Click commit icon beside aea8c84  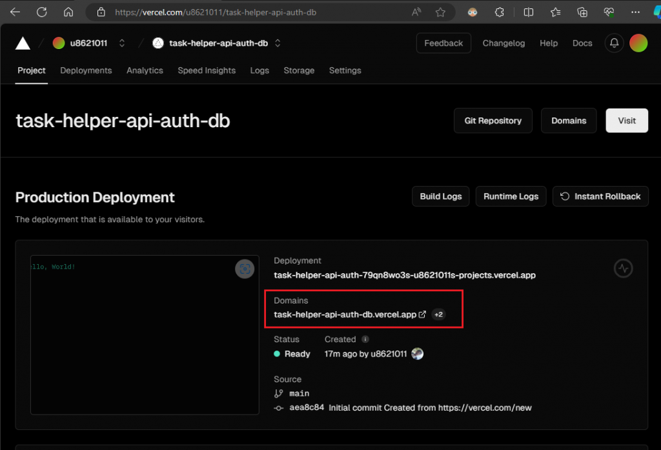279,408
